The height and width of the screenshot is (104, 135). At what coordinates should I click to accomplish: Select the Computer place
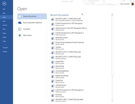pos(32,29)
